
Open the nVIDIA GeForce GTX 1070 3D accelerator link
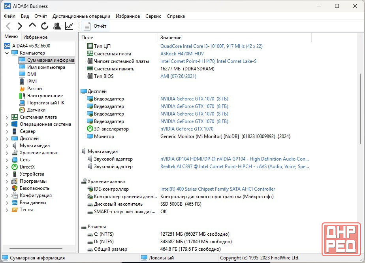pyautogui.click(x=187, y=129)
